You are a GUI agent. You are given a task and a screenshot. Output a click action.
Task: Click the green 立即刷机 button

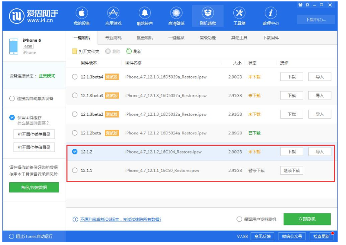[x=307, y=219]
